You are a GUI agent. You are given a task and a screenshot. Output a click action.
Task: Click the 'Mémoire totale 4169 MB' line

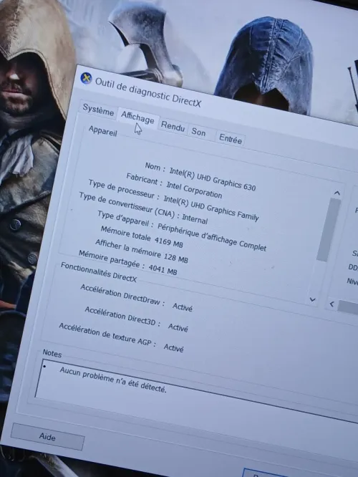tap(142, 236)
